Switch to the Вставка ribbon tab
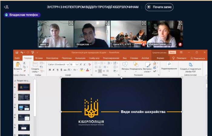 (39, 58)
